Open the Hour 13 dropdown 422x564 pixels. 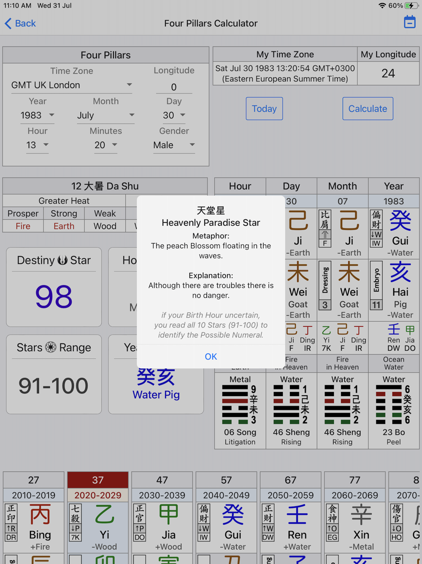38,145
